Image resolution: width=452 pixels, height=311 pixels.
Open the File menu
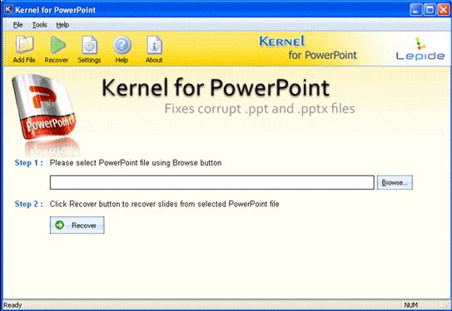click(x=17, y=25)
